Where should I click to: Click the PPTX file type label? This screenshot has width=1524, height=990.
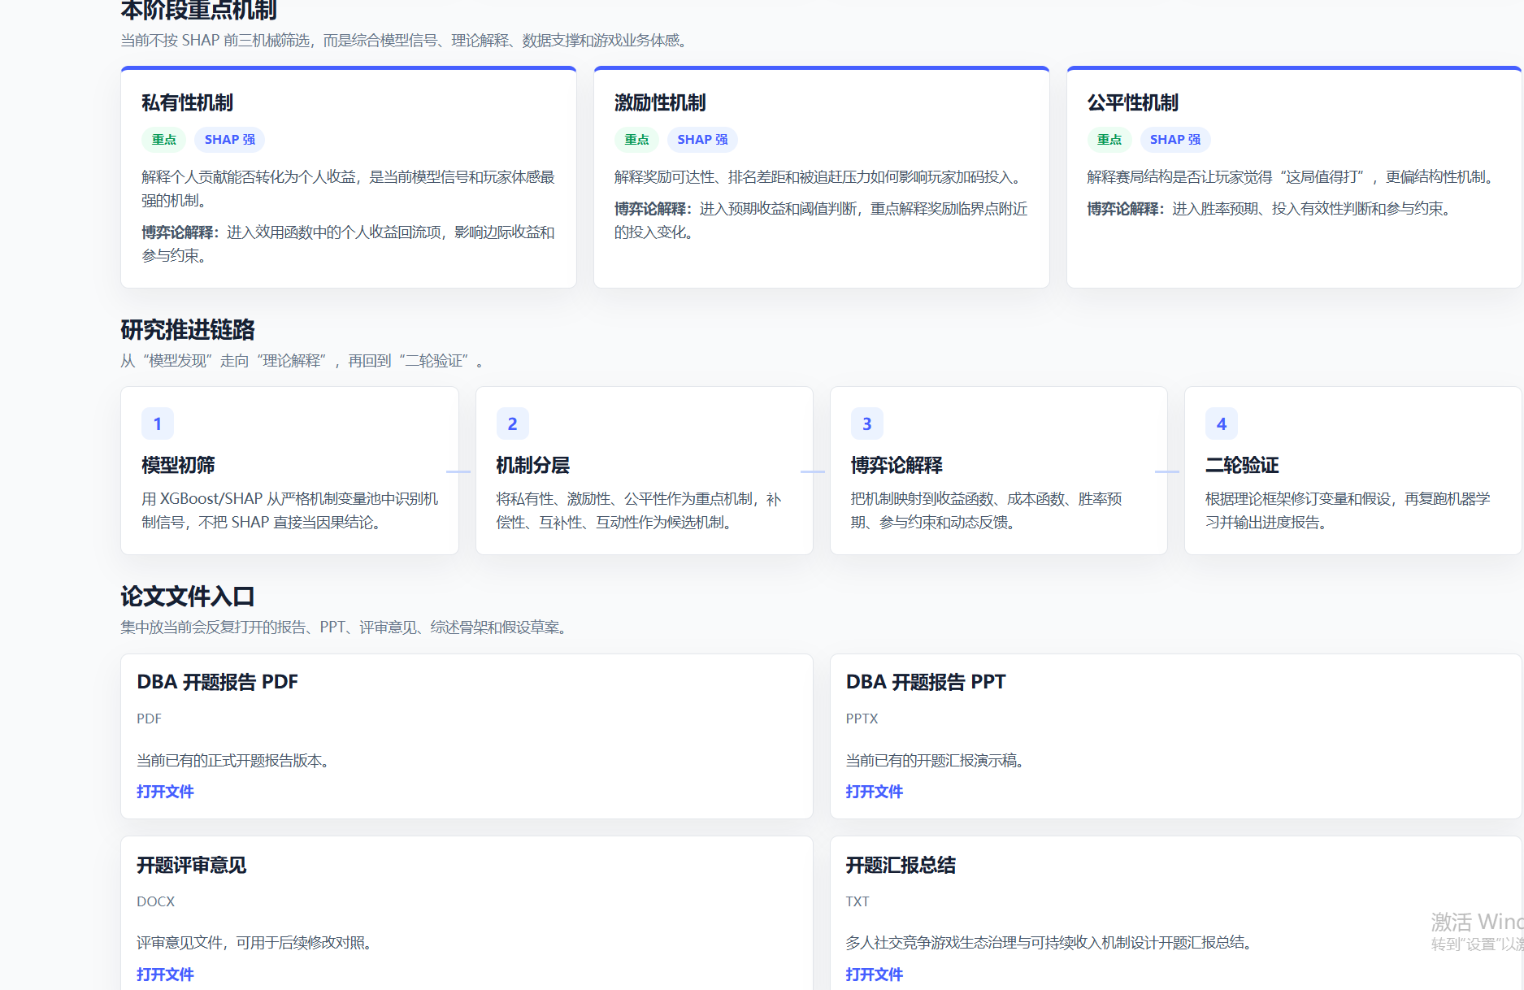862,719
